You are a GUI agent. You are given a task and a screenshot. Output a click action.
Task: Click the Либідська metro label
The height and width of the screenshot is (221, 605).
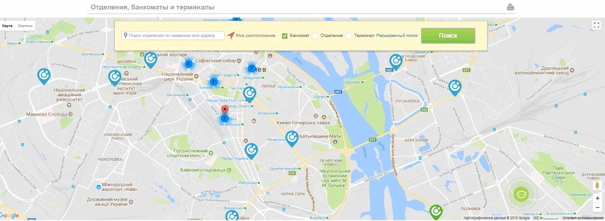248,183
